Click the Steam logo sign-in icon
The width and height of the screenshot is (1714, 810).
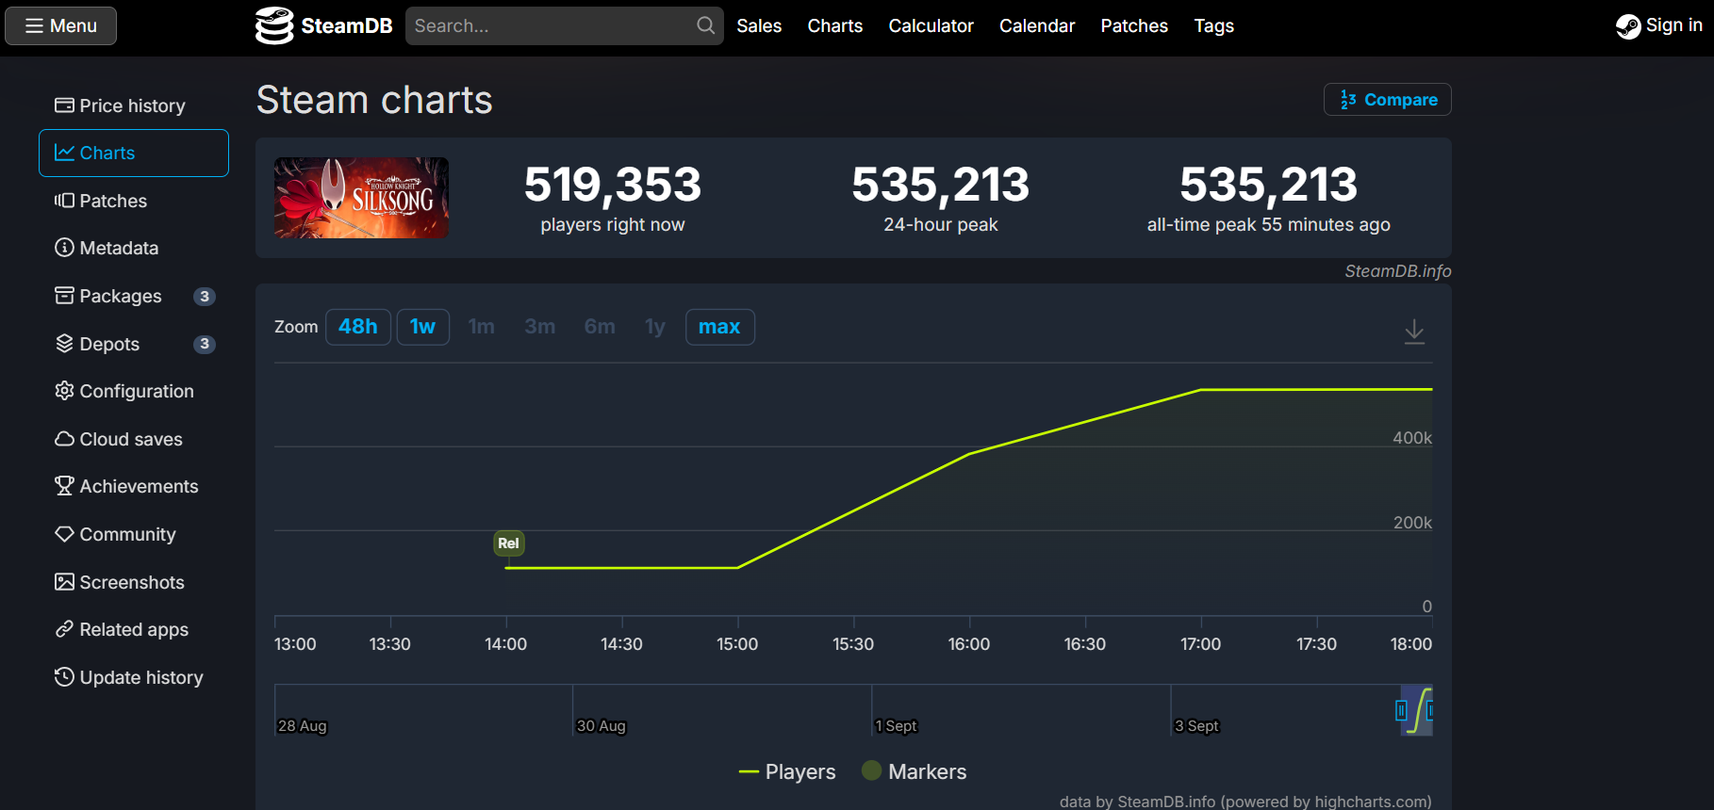tap(1628, 26)
